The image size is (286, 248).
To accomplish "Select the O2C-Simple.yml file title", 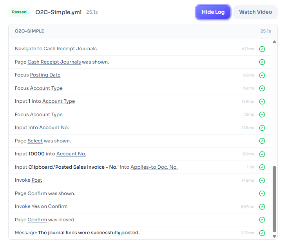I will tap(58, 12).
